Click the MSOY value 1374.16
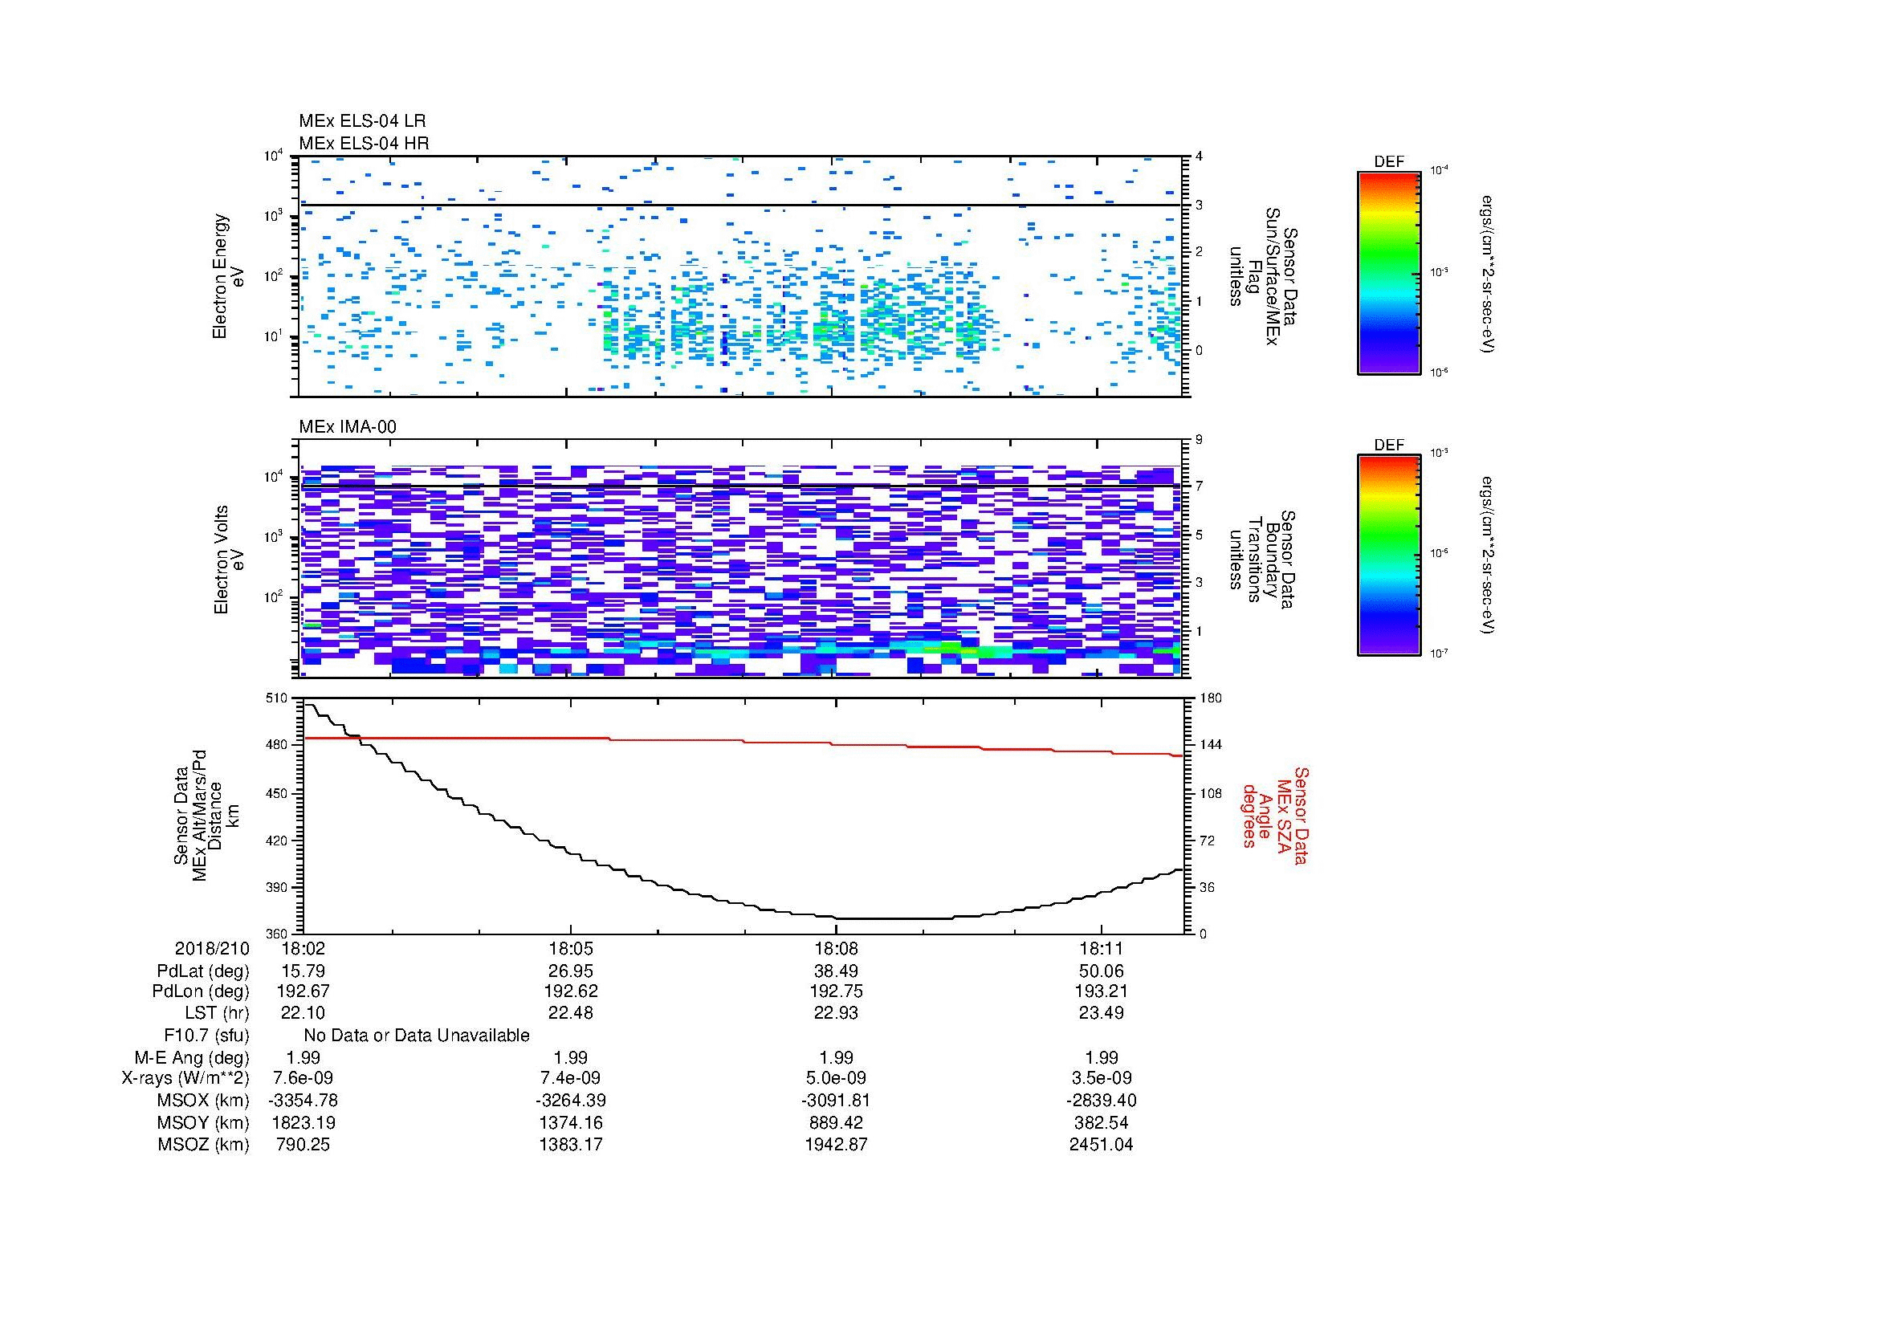The image size is (1878, 1327). [570, 1122]
